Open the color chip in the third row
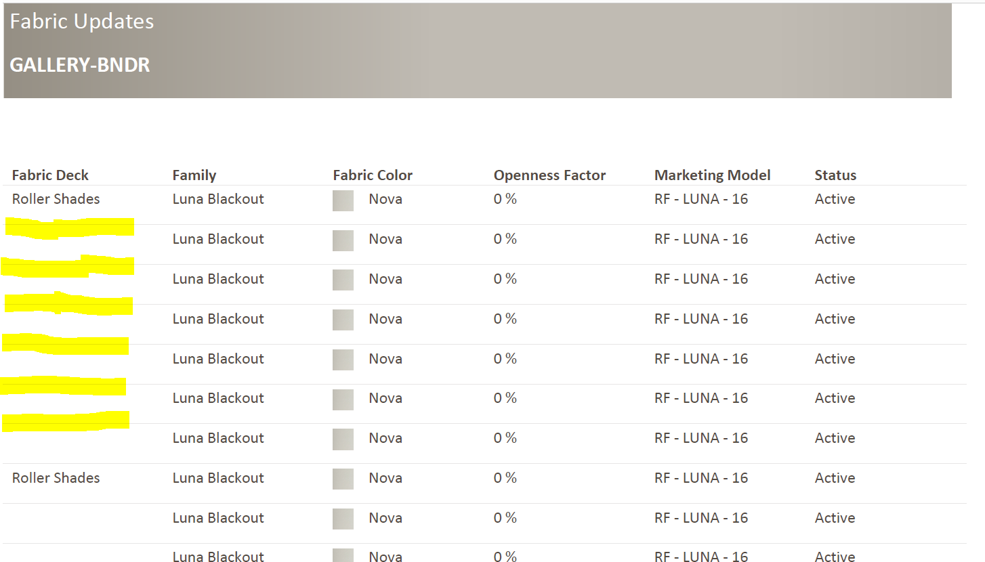Viewport: 985px width, 562px height. tap(343, 280)
